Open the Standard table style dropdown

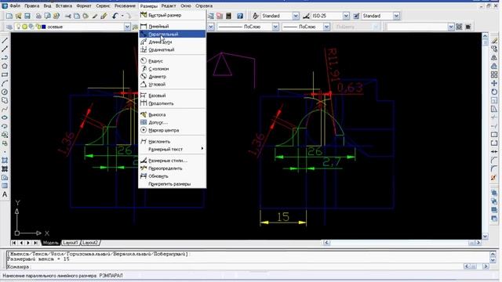(x=396, y=16)
